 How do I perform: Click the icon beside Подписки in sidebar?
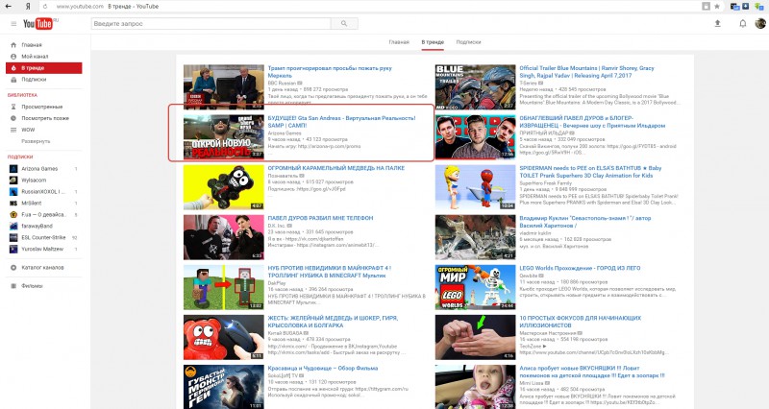pyautogui.click(x=13, y=80)
